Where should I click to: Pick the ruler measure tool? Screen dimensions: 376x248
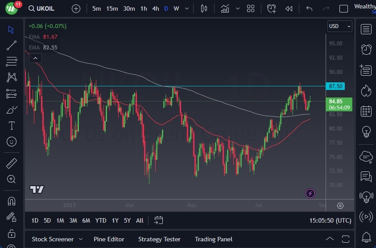tap(12, 163)
